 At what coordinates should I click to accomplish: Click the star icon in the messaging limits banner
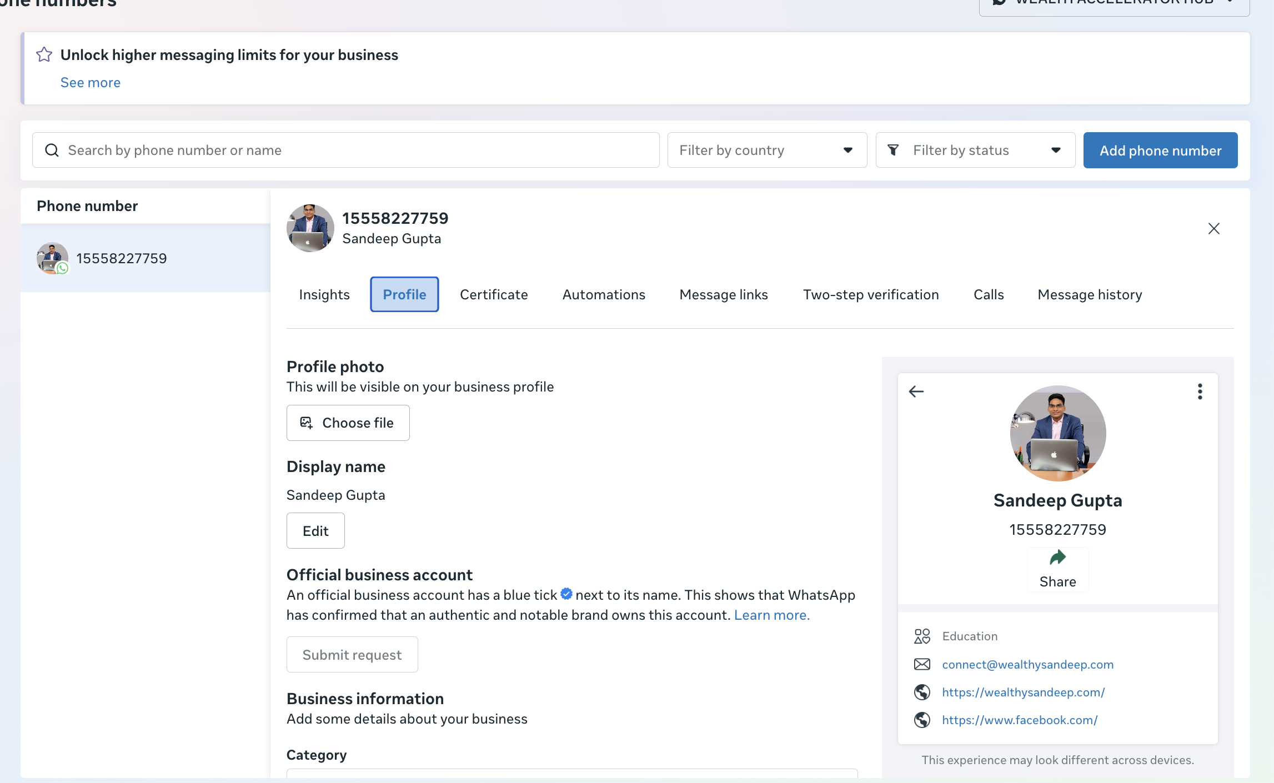coord(44,54)
